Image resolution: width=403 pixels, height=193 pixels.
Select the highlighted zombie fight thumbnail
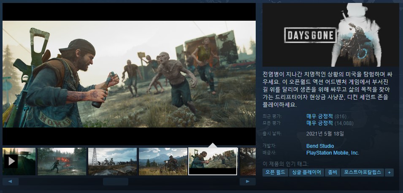click(213, 161)
